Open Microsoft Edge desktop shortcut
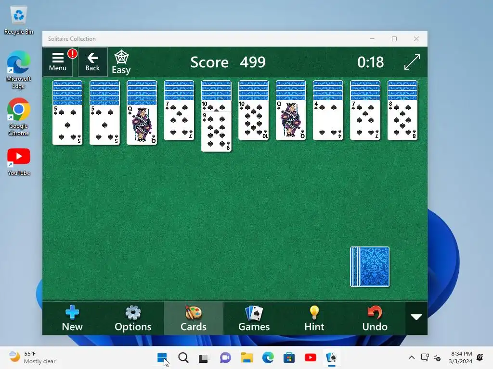Screen dimensions: 493x369 click(19, 70)
